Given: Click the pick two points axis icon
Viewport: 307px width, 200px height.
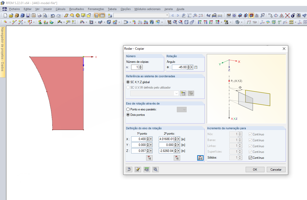Looking at the screenshot, I should 200,158.
